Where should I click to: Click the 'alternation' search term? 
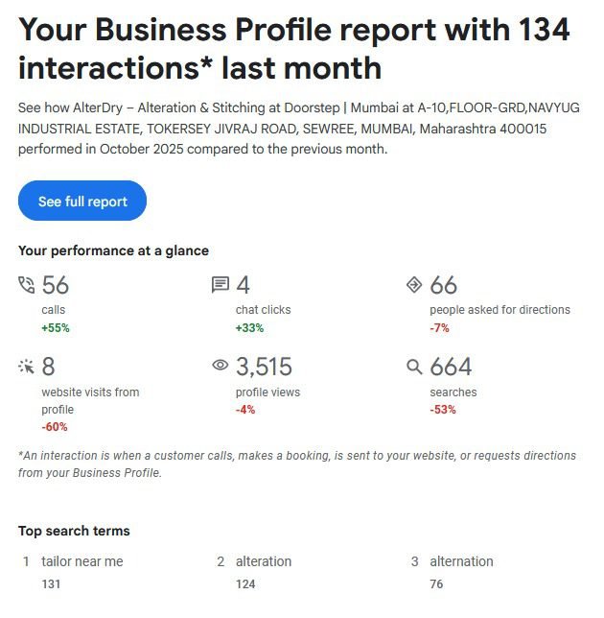pos(461,561)
